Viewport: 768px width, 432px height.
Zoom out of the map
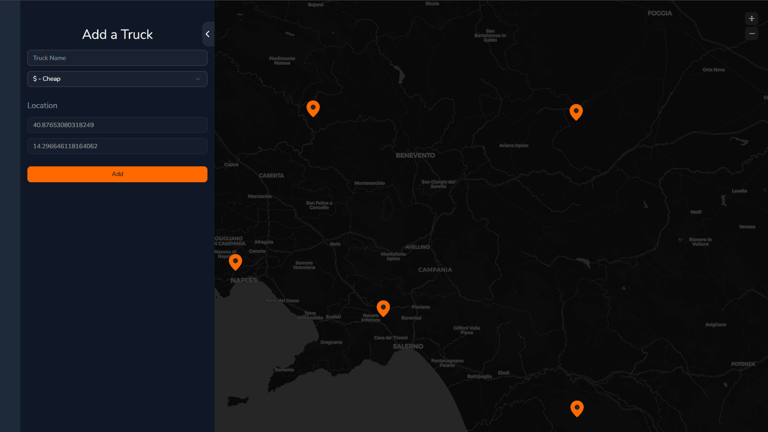pyautogui.click(x=751, y=34)
